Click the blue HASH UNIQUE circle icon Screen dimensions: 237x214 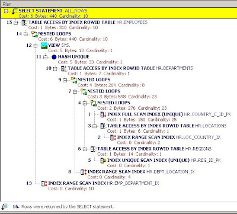coord(54,57)
